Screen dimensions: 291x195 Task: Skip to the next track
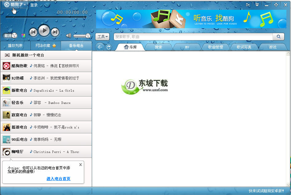pos(55,32)
